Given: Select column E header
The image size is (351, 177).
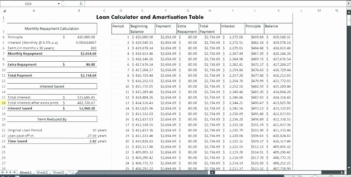Looking at the screenshot, I should (142, 11).
